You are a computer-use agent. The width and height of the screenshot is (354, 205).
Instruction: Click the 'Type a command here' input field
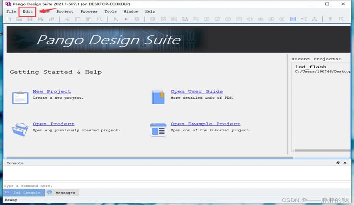177,186
